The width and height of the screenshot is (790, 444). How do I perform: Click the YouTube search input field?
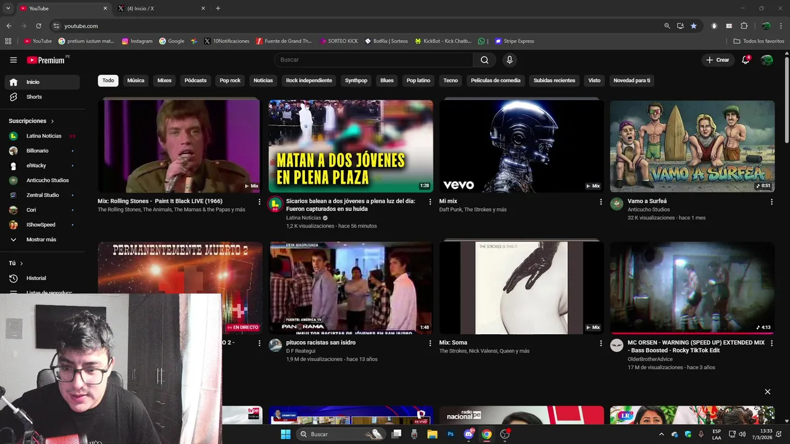(373, 60)
